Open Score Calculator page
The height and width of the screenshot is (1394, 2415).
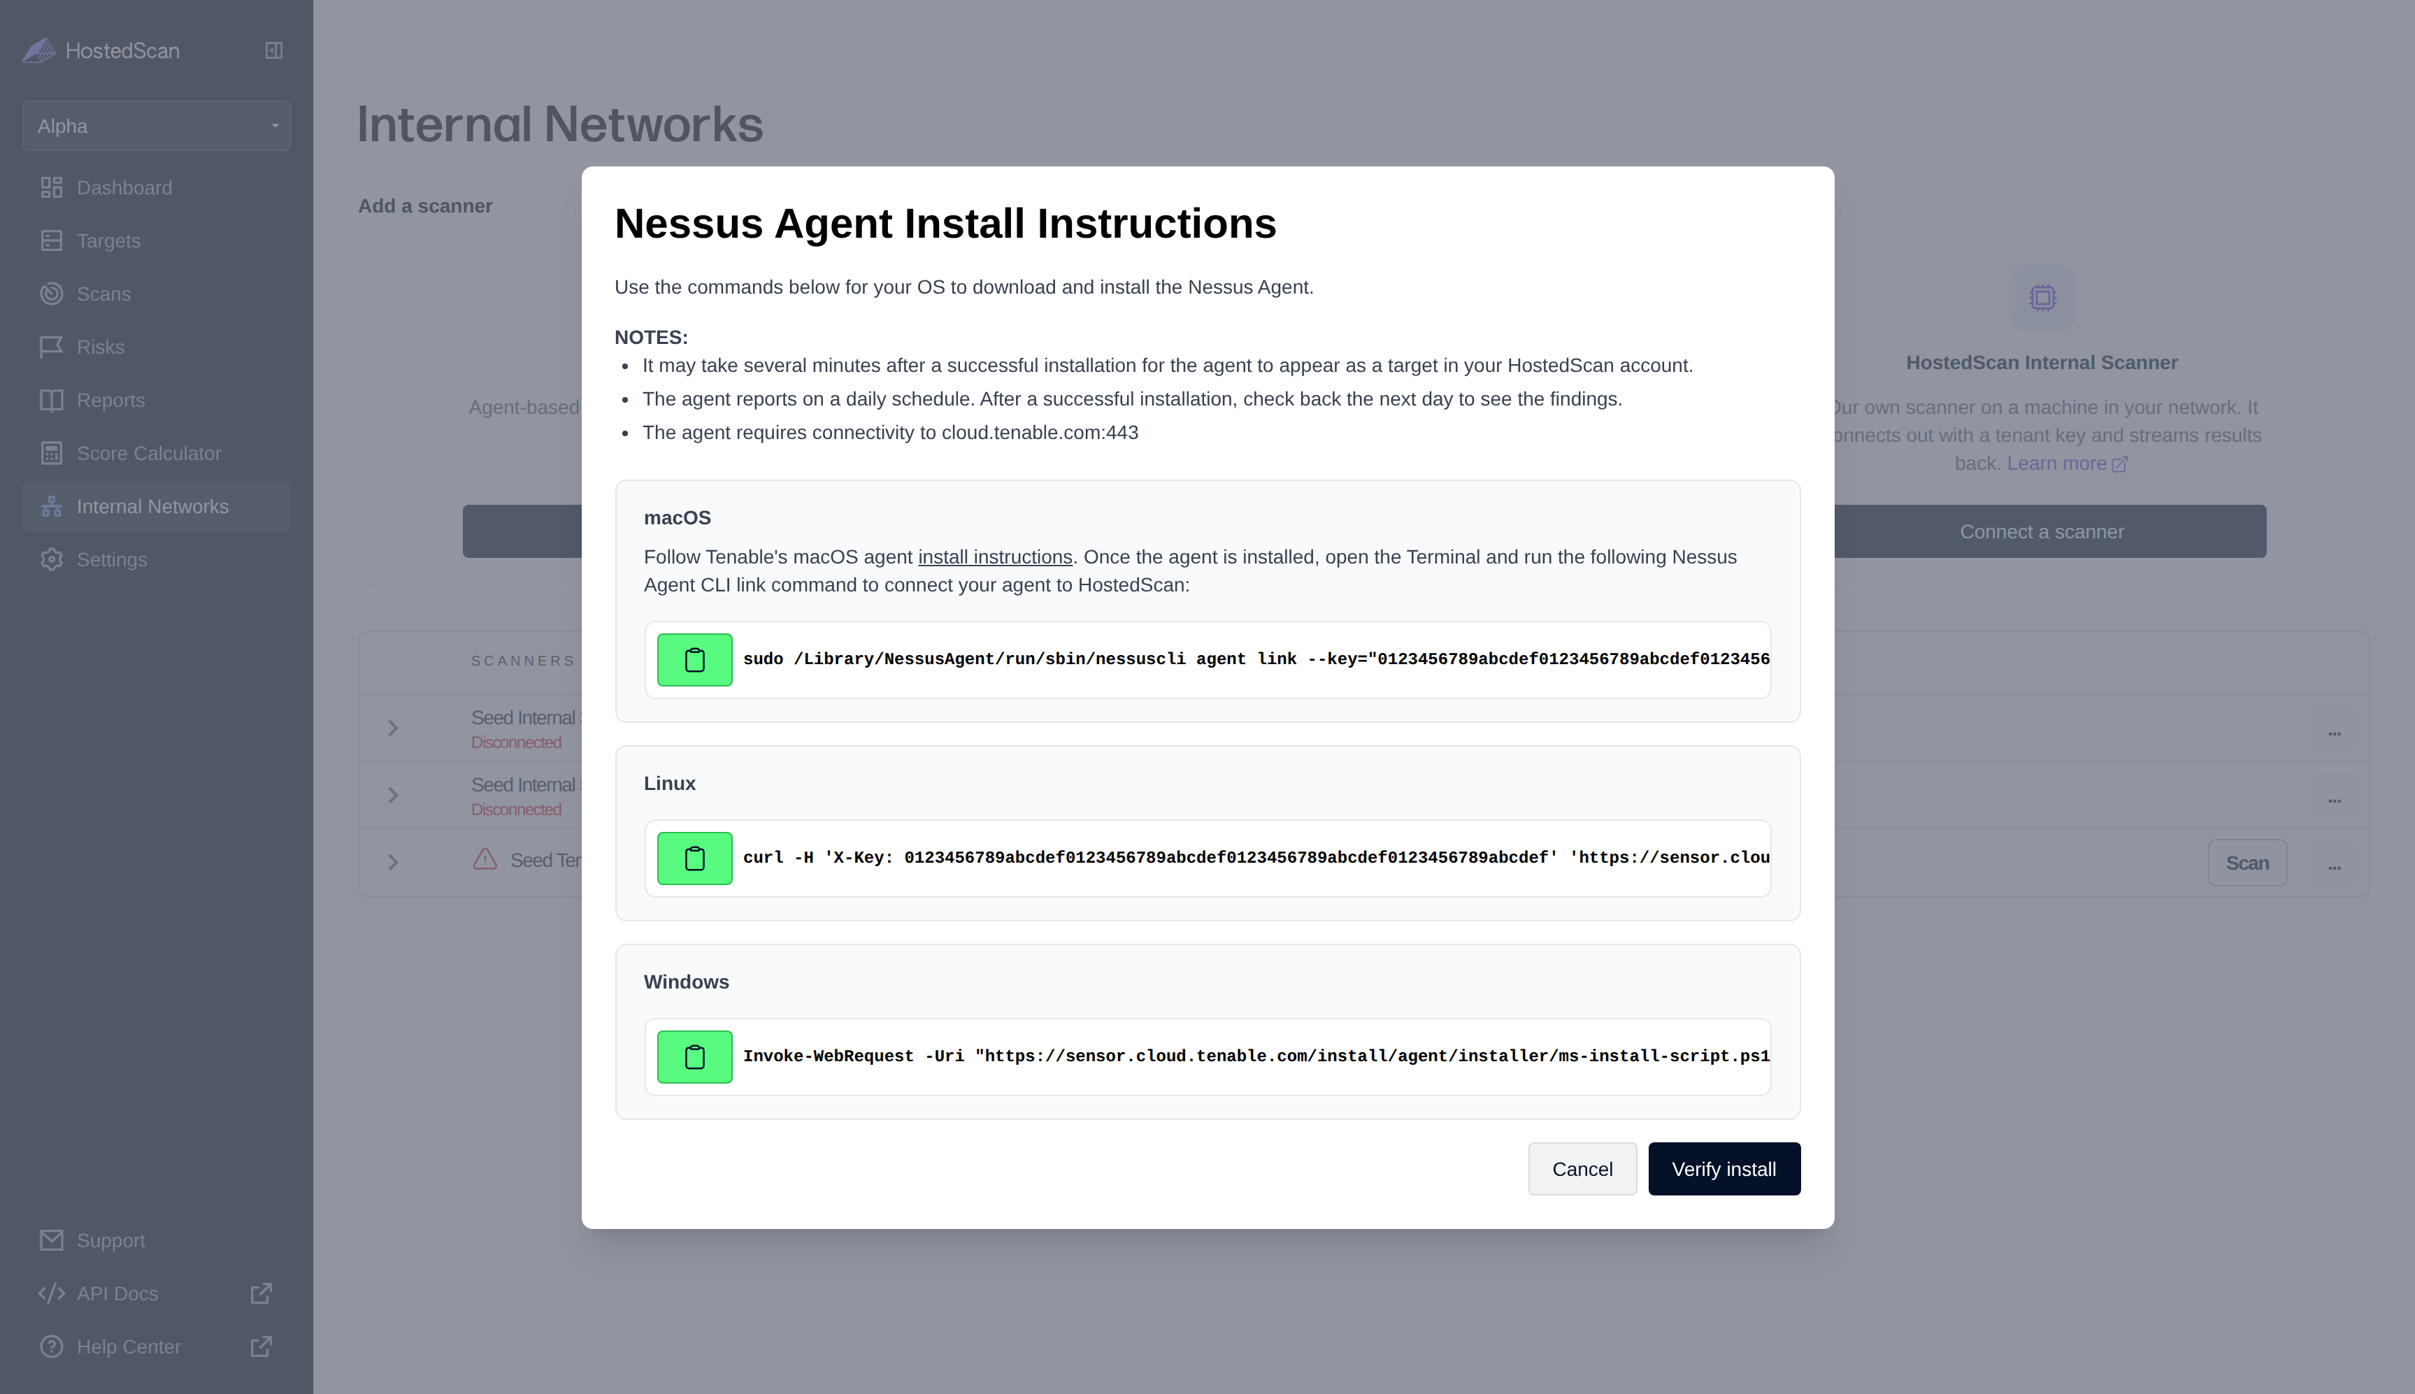pyautogui.click(x=157, y=453)
